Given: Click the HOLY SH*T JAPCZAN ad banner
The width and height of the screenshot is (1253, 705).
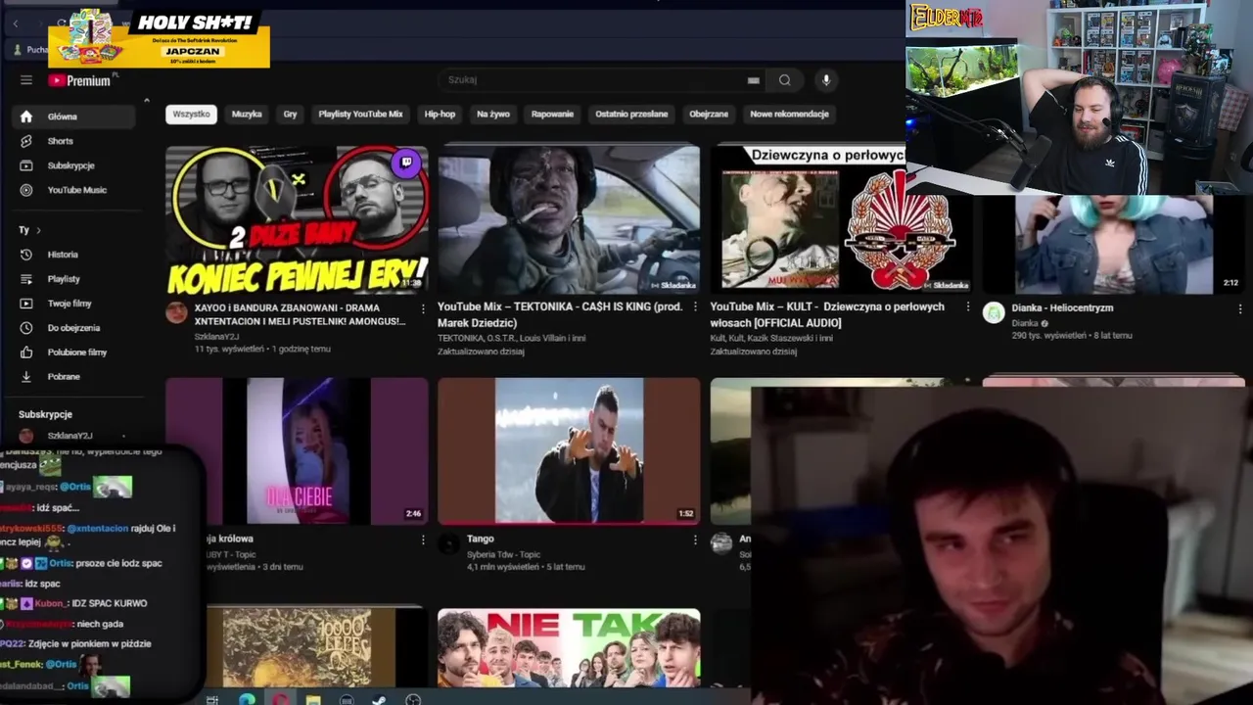Looking at the screenshot, I should 159,39.
